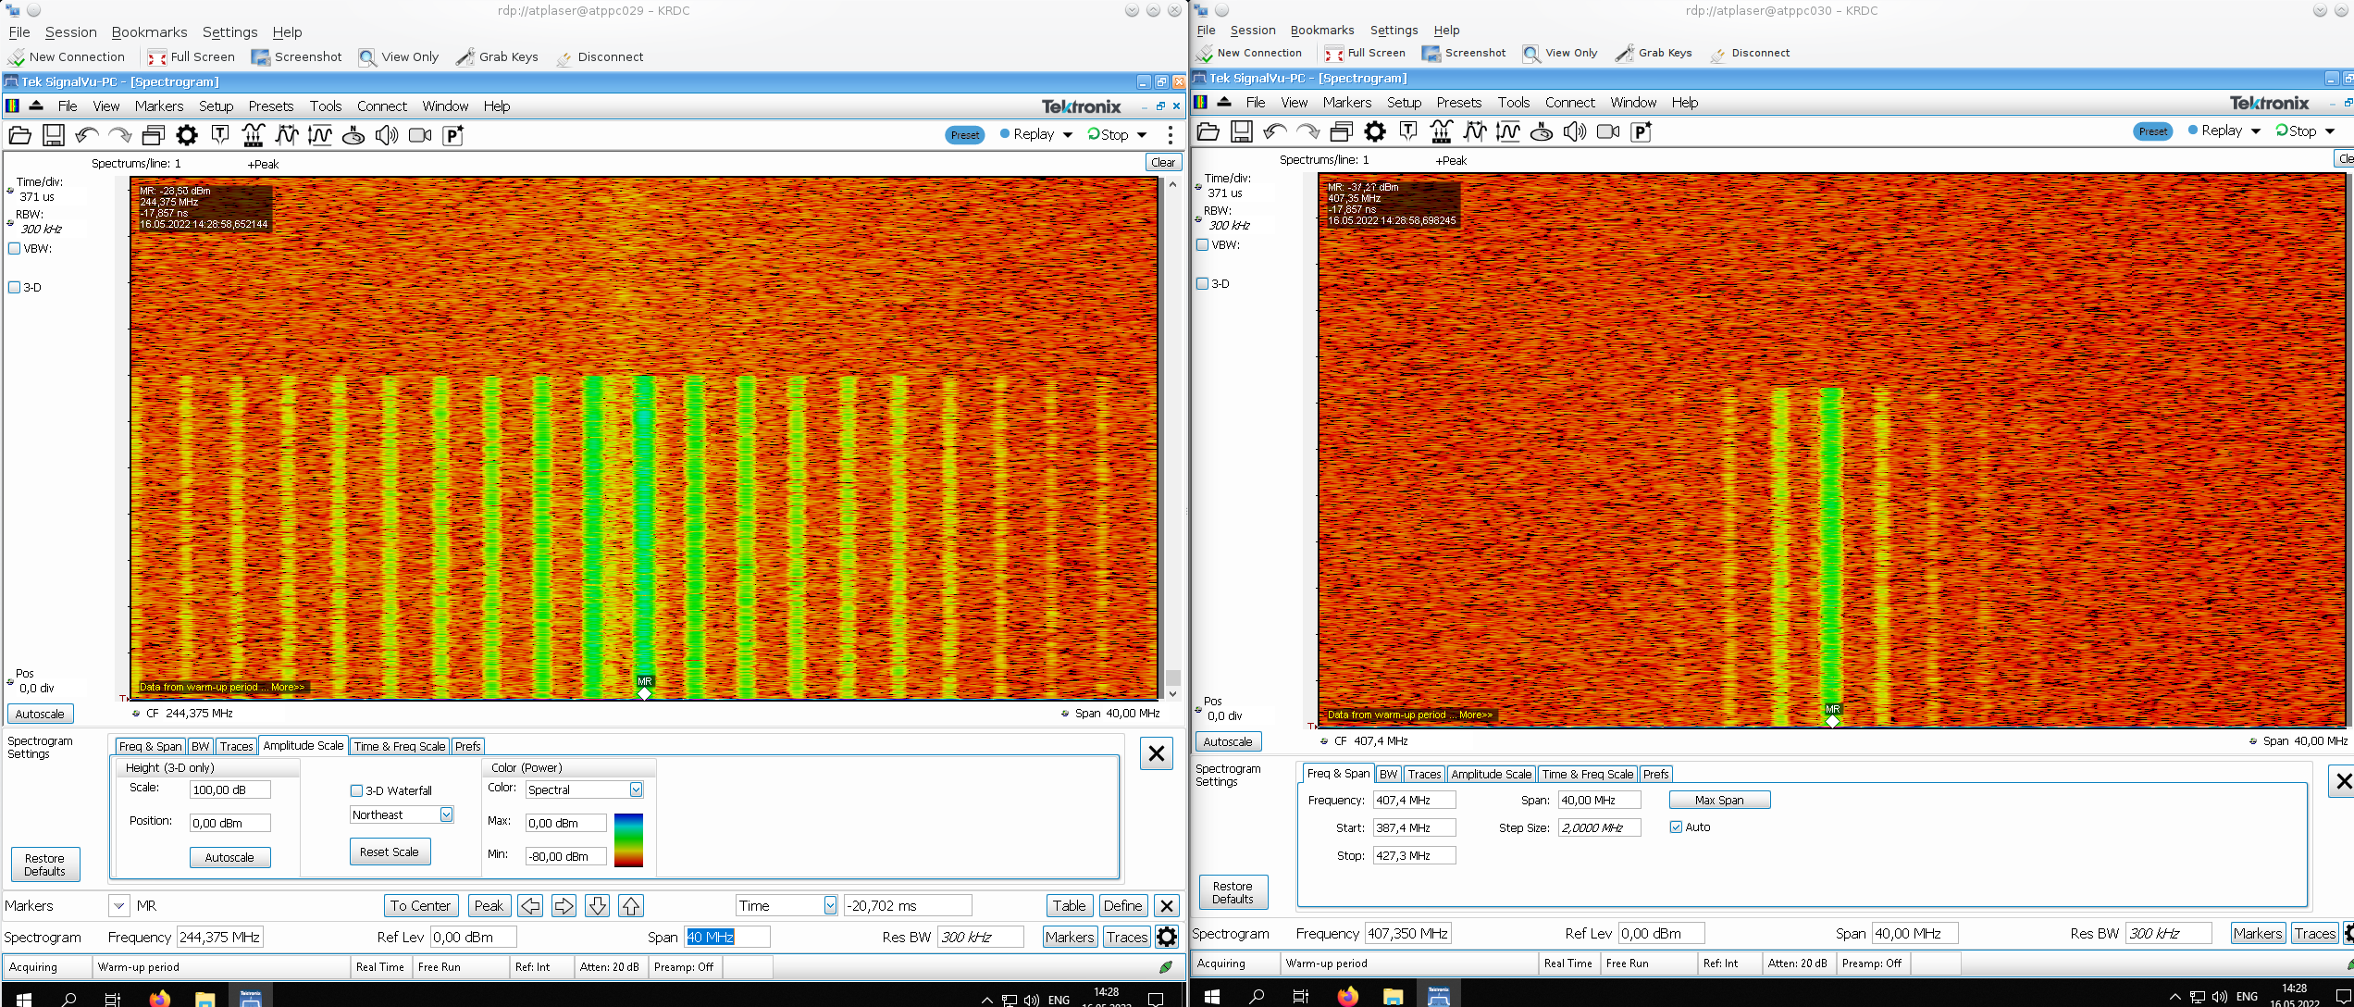Image resolution: width=2354 pixels, height=1007 pixels.
Task: Click To Center marker button
Action: pos(420,906)
